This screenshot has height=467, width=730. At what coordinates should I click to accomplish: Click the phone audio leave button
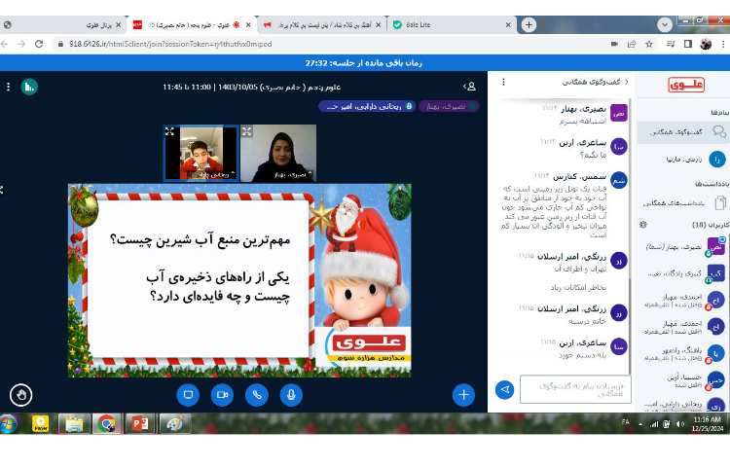257,395
